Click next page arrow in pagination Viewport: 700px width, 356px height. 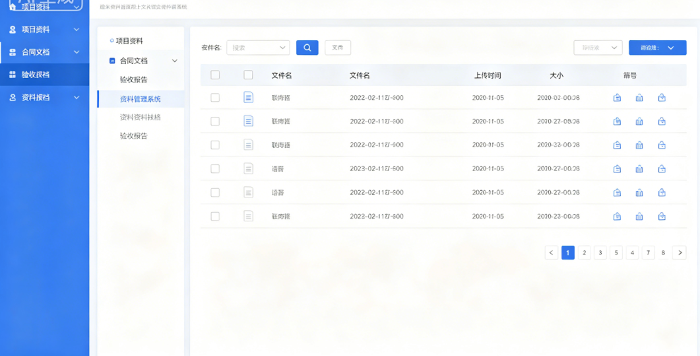pos(680,253)
